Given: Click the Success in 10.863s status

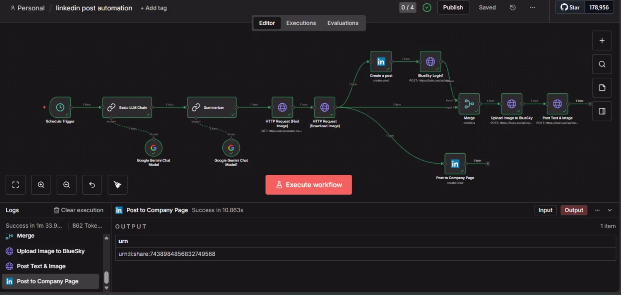Looking at the screenshot, I should tap(217, 210).
